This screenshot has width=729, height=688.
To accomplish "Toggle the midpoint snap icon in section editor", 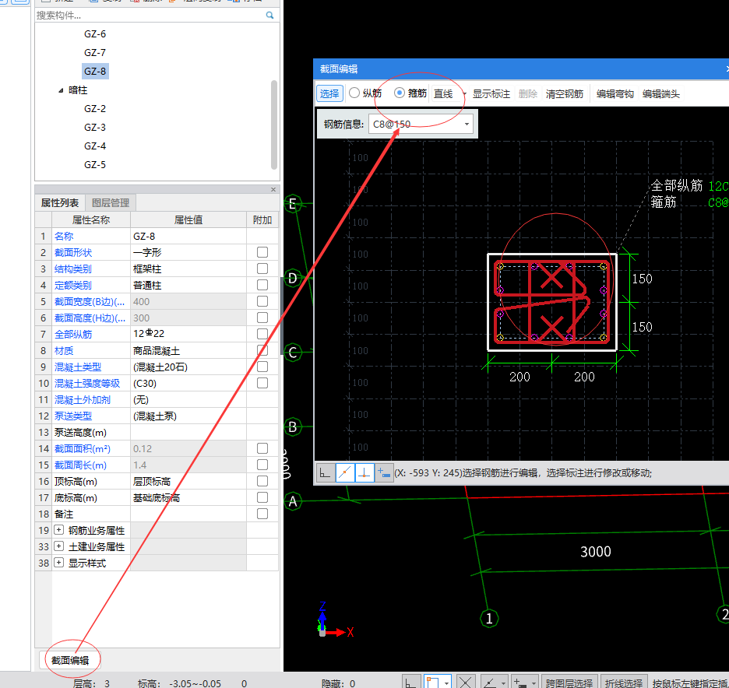I will pyautogui.click(x=345, y=473).
